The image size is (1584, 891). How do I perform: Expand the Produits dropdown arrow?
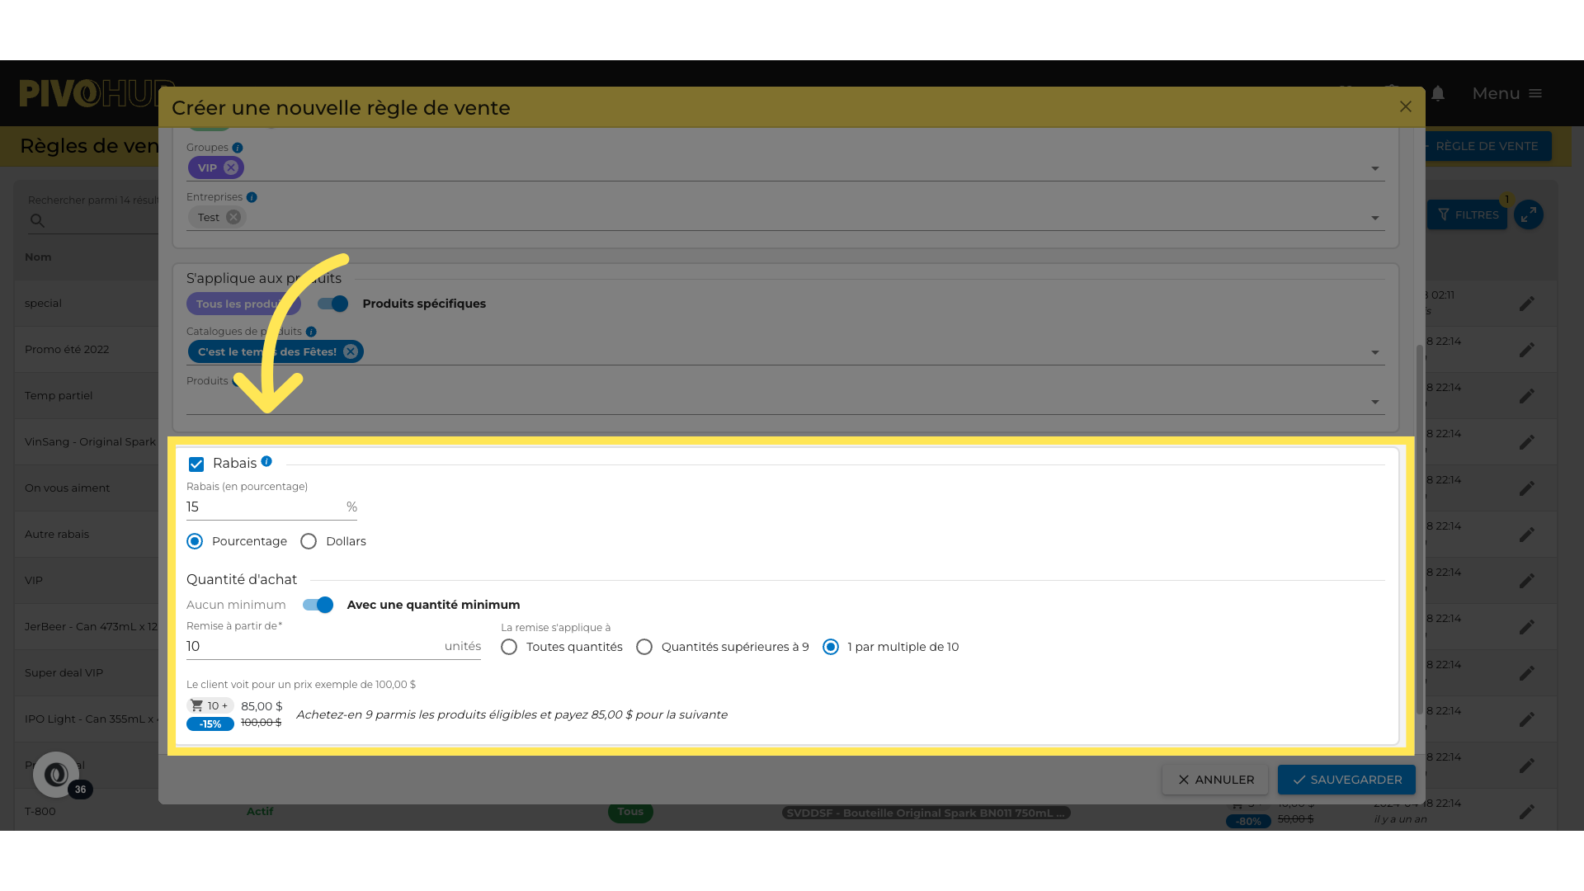point(1374,402)
